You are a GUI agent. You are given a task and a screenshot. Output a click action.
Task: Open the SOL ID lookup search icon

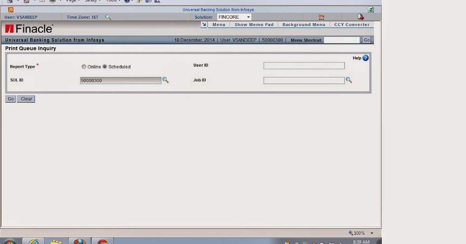point(166,80)
